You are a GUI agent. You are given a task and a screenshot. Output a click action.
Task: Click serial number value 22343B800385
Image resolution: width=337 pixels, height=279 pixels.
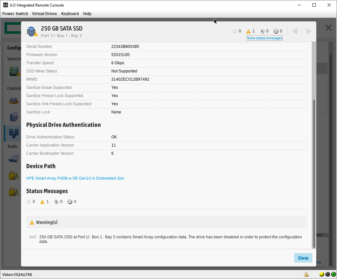125,47
